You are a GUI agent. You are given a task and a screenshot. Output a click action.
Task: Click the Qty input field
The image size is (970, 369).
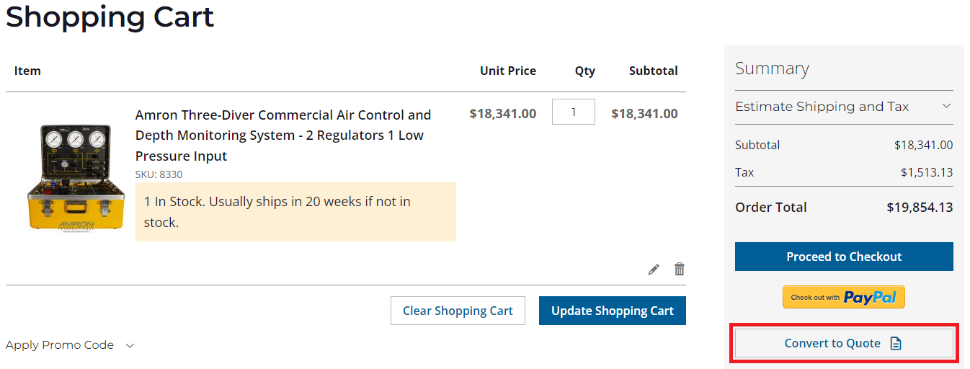click(573, 112)
